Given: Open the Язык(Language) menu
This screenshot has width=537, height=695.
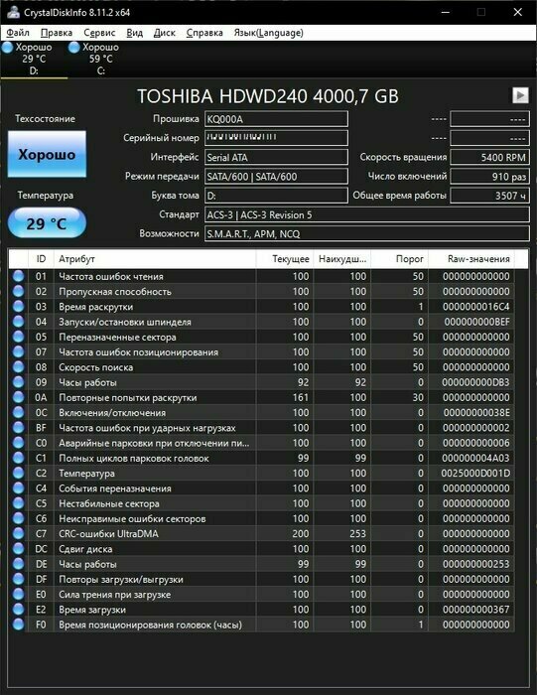Looking at the screenshot, I should coord(268,33).
